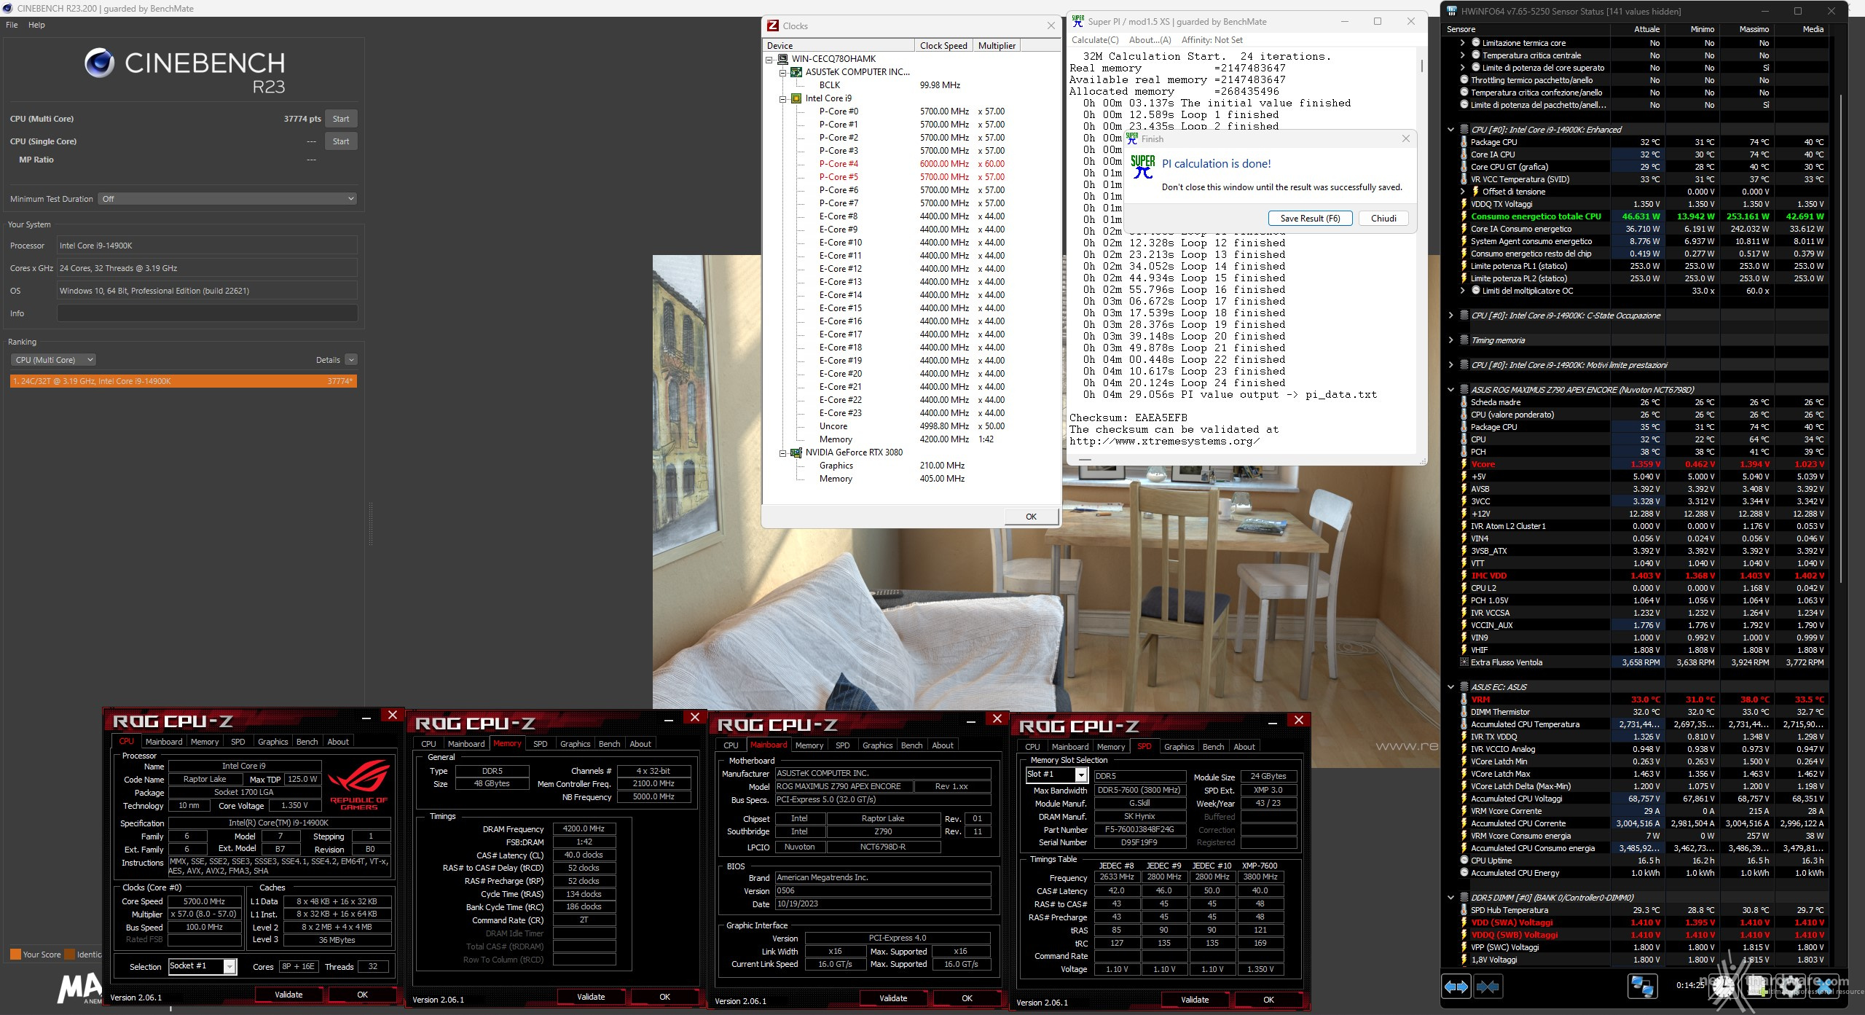Click the Cinebench sphere logo
The image size is (1865, 1015).
(99, 63)
